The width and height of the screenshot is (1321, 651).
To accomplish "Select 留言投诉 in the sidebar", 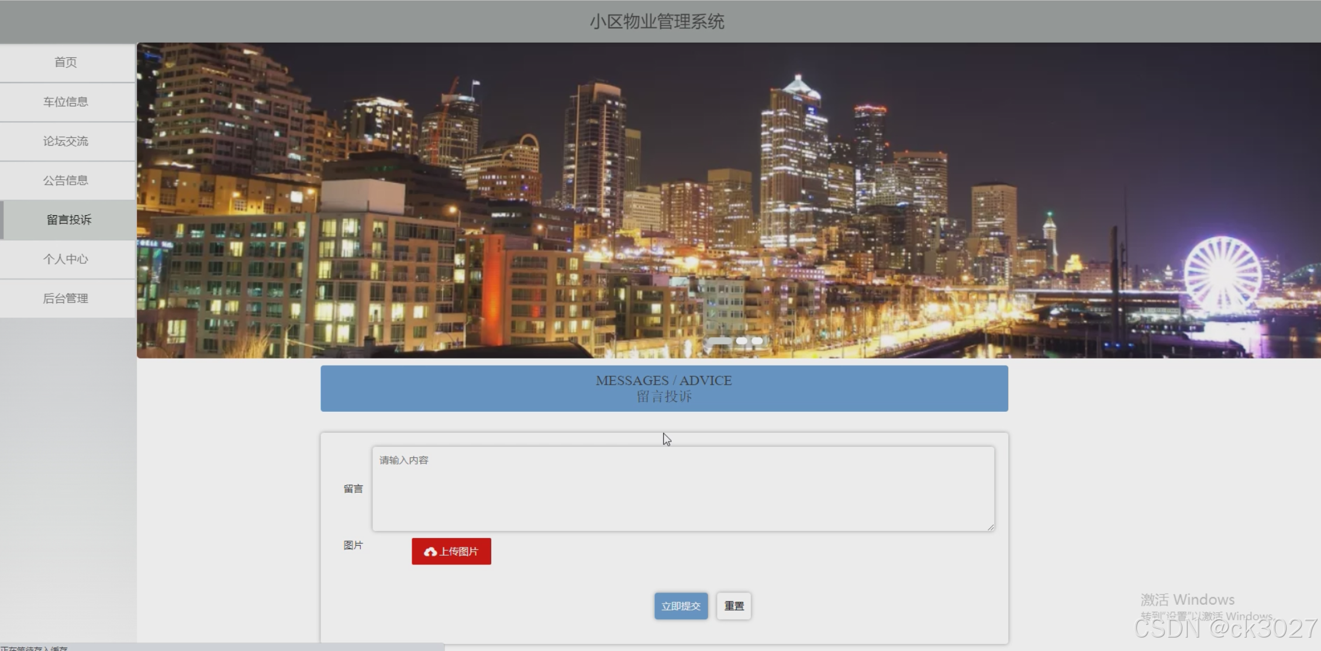I will tap(69, 219).
